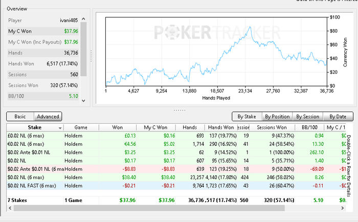Select the $0.02 NL (6 max) row
The width and height of the screenshot is (358, 222).
click(x=176, y=177)
